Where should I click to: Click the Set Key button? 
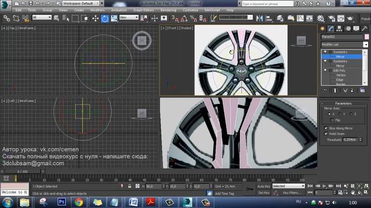[x=264, y=192]
